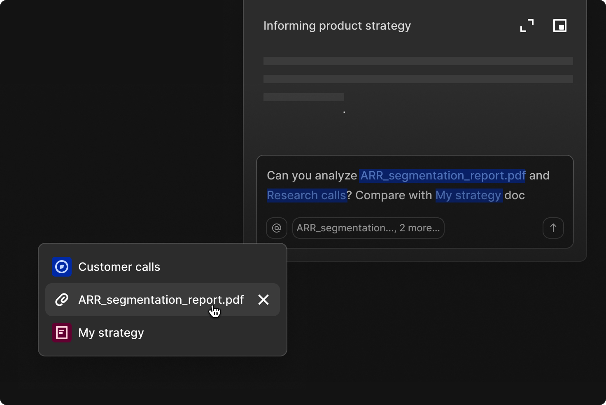Select My strategy in the popup list

(x=111, y=333)
